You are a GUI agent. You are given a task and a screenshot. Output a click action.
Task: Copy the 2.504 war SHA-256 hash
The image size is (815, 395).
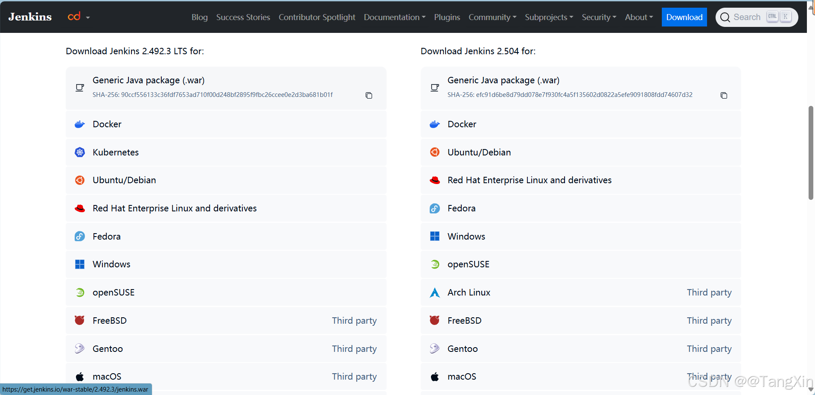724,95
